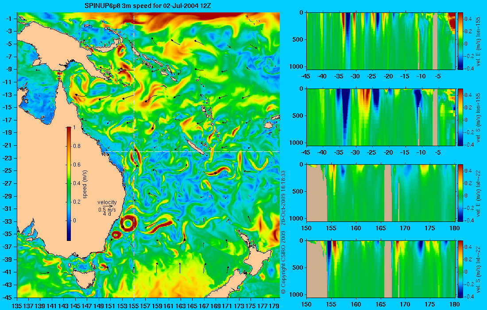The width and height of the screenshot is (487, 310).
Task: Click the '0.5 m/s' velocity scale text
Action: [107, 209]
